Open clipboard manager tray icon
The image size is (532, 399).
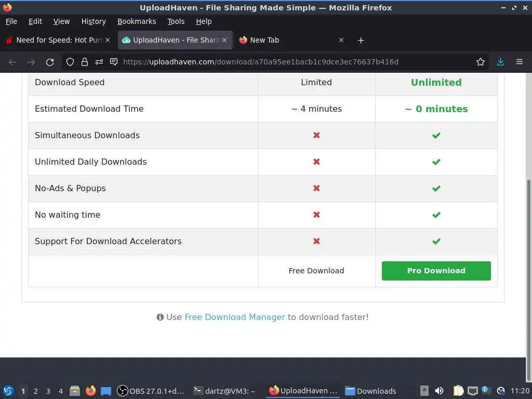[458, 391]
